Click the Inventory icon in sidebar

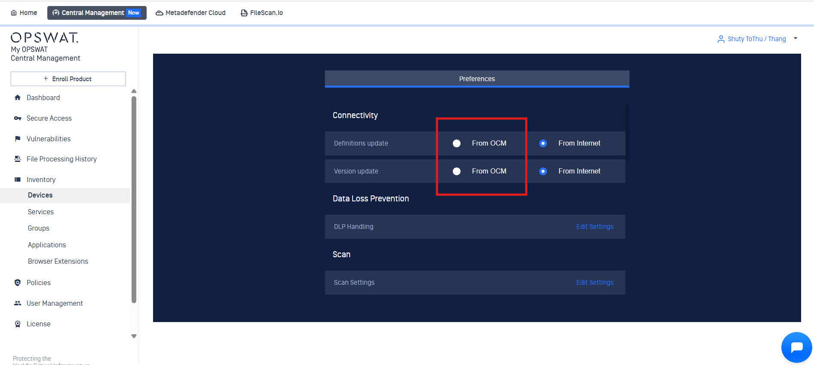pyautogui.click(x=18, y=179)
